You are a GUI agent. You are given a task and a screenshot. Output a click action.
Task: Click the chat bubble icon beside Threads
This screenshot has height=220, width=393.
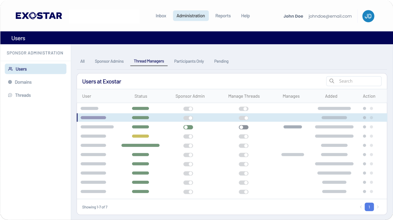[10, 95]
